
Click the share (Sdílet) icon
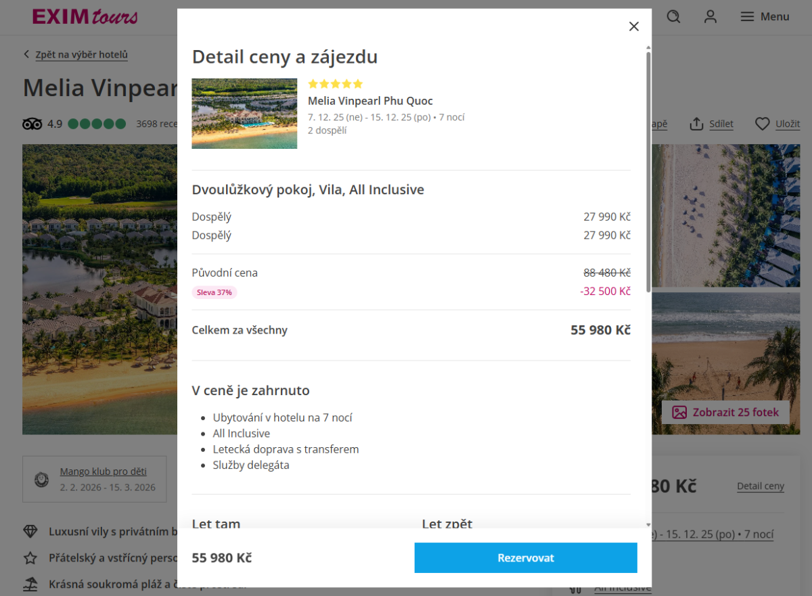coord(696,124)
